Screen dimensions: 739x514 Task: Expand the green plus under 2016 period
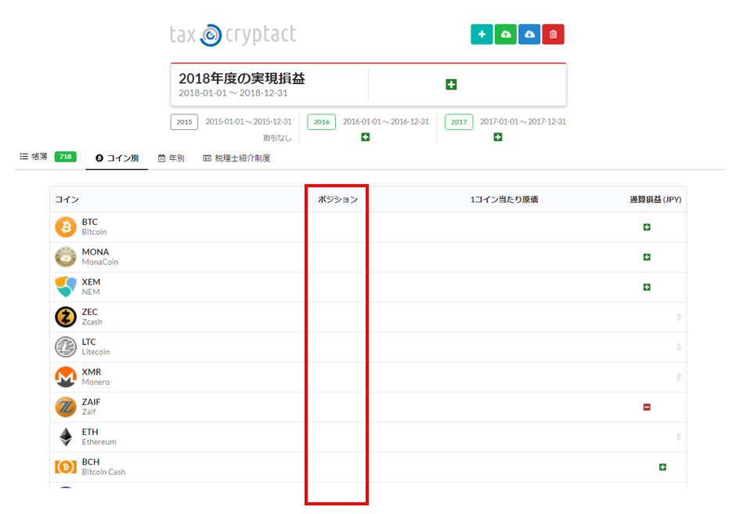(x=366, y=137)
